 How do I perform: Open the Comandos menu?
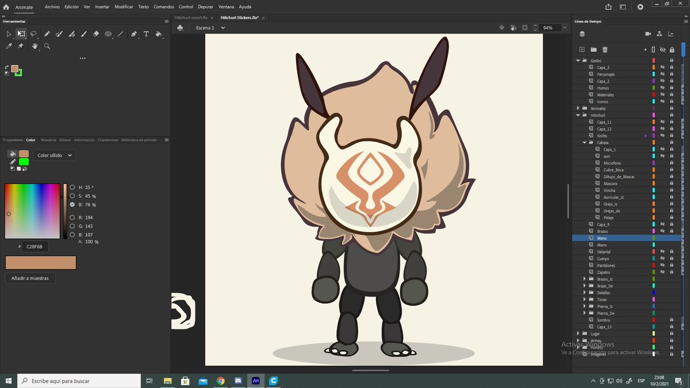(x=164, y=7)
